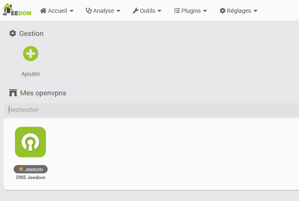Image resolution: width=299 pixels, height=201 pixels.
Task: Open the Outils menu
Action: click(x=148, y=11)
